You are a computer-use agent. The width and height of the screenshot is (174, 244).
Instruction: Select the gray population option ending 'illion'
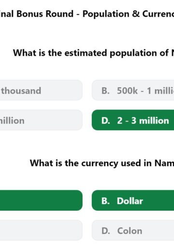coord(41,120)
